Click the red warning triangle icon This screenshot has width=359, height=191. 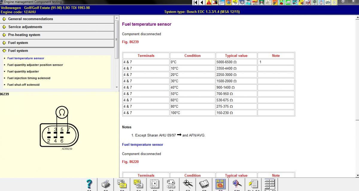point(209,3)
